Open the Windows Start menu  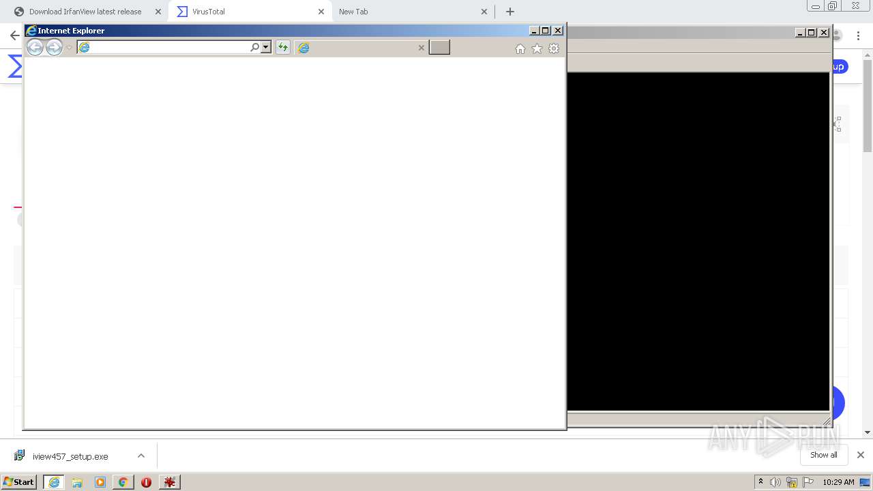click(19, 482)
